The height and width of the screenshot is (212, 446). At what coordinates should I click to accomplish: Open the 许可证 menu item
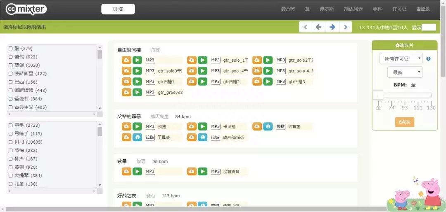tap(399, 9)
